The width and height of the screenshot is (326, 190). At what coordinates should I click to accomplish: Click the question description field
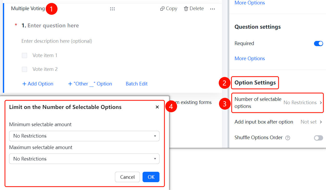(57, 41)
